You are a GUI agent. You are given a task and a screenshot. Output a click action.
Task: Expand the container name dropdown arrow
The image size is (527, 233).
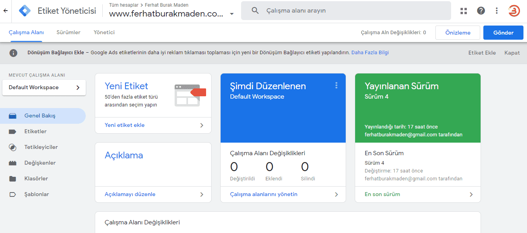(x=232, y=13)
